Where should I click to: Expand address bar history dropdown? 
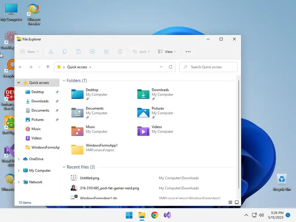click(x=161, y=67)
